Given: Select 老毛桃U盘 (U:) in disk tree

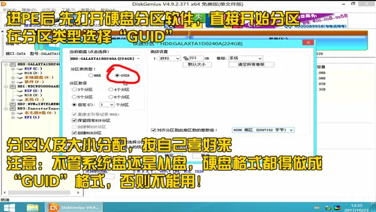Looking at the screenshot, I should [40, 113].
